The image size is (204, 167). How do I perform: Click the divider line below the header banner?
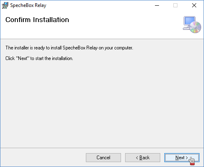pos(102,39)
